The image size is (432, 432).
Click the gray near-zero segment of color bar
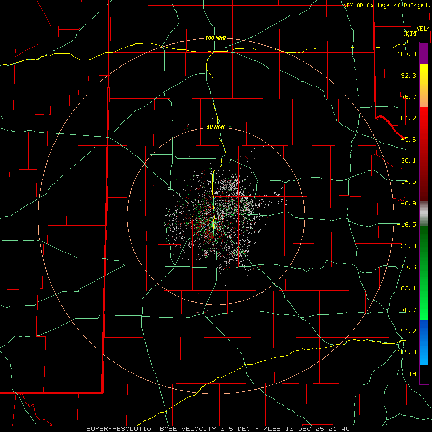[424, 214]
